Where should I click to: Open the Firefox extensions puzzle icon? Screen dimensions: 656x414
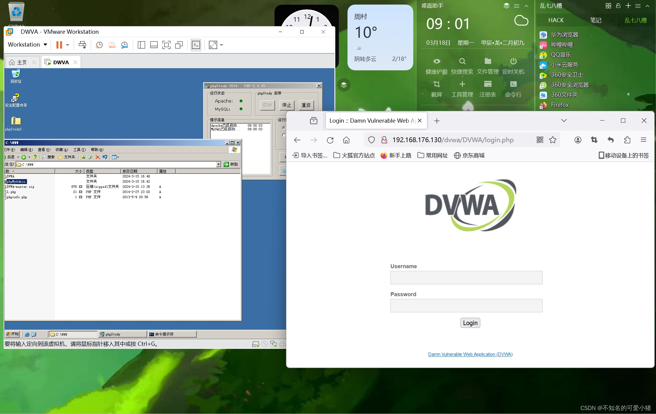click(627, 140)
